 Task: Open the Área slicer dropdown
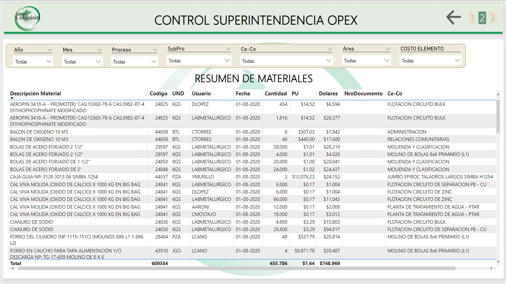(x=366, y=61)
